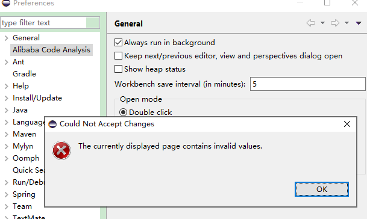Click the General page heading
This screenshot has height=219, width=367.
coord(128,23)
